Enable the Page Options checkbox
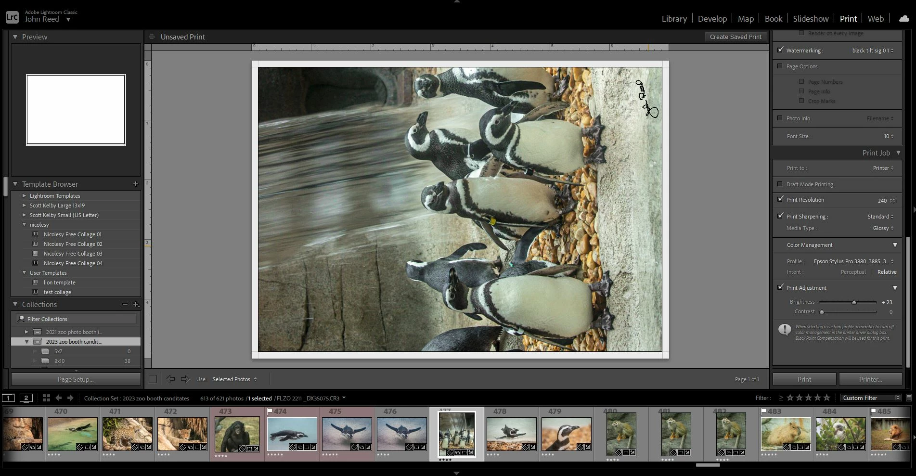 coord(780,66)
